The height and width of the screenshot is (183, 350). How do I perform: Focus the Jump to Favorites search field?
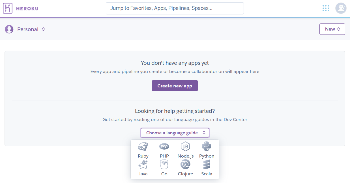[x=175, y=8]
